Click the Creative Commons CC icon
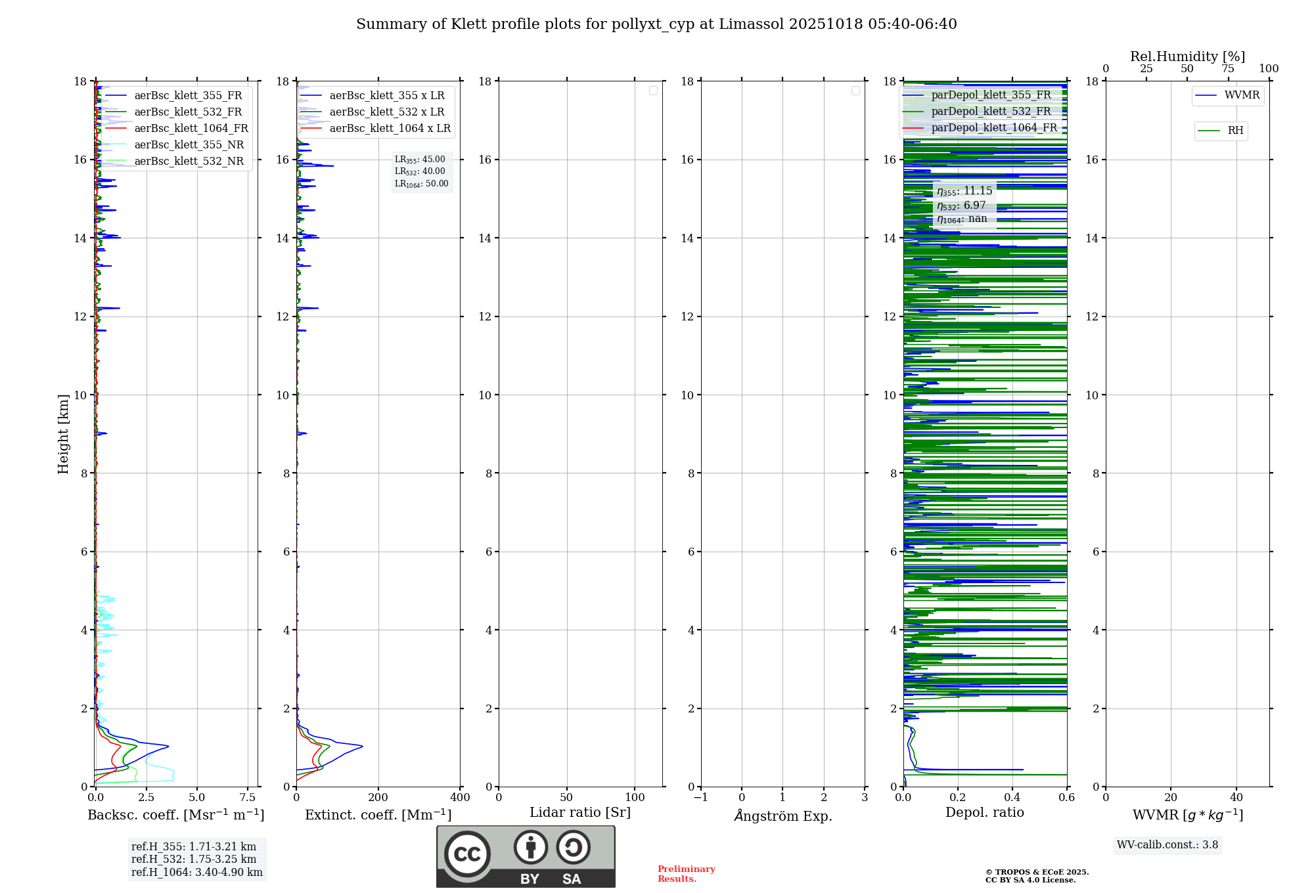Viewport: 1314px width, 893px height. click(467, 854)
